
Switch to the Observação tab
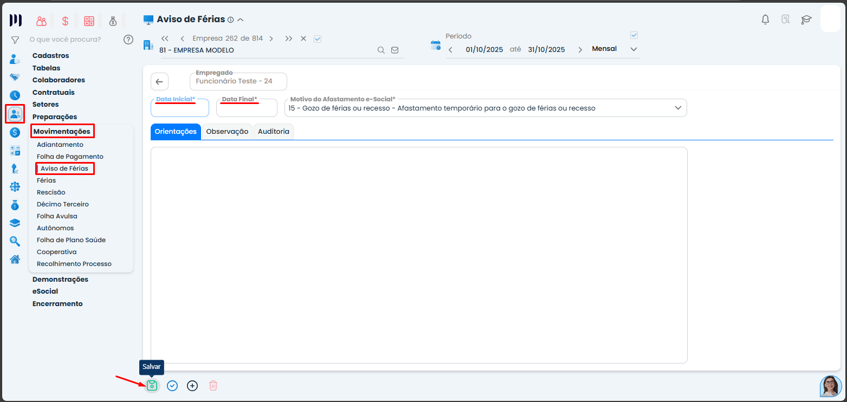(x=227, y=132)
